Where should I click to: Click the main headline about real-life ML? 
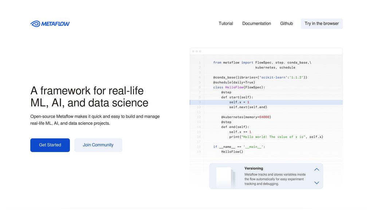89,97
